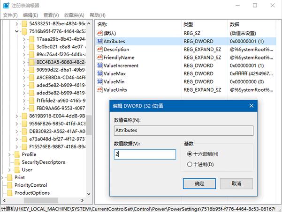Click folder icon of 7516b95f-f776-4464 key
The image size is (282, 212).
24,31
